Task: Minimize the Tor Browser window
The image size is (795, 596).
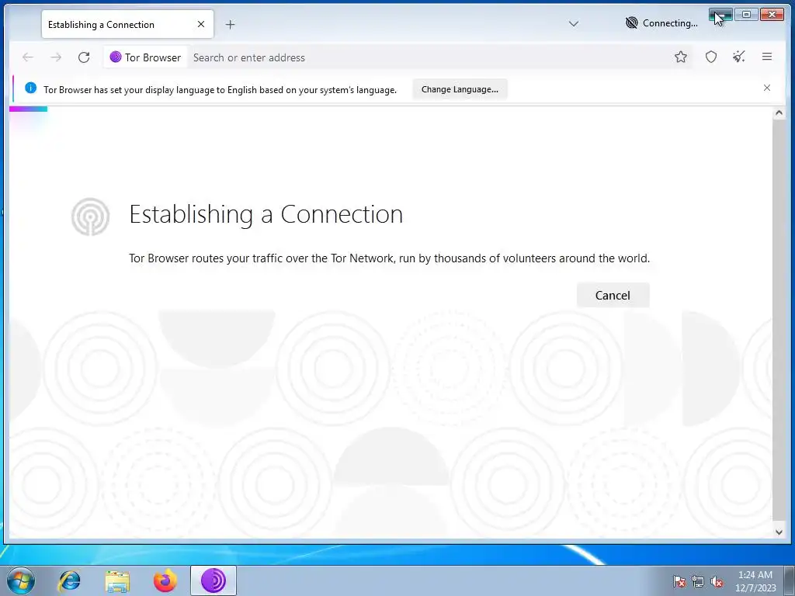Action: (x=721, y=14)
